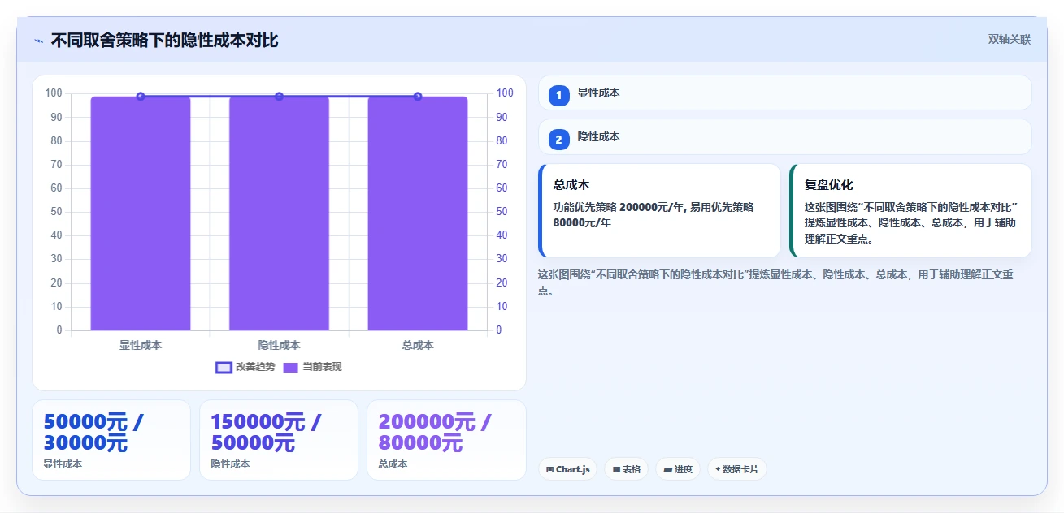Click the 总成本 x-axis label
Viewport: 1064px width, 513px height.
418,345
